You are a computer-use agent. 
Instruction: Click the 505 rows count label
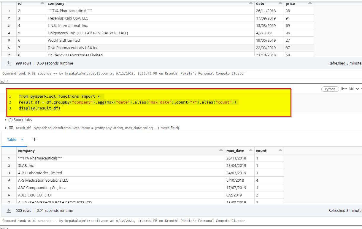pos(23,211)
